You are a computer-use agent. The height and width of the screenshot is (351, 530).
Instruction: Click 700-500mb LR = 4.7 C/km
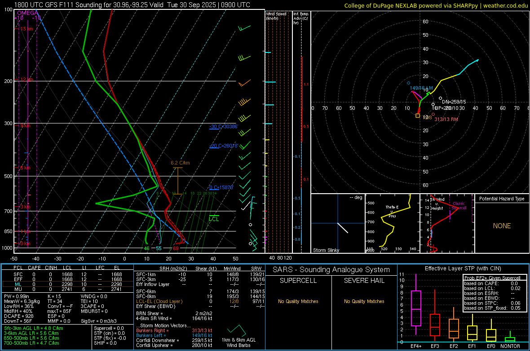point(31,343)
